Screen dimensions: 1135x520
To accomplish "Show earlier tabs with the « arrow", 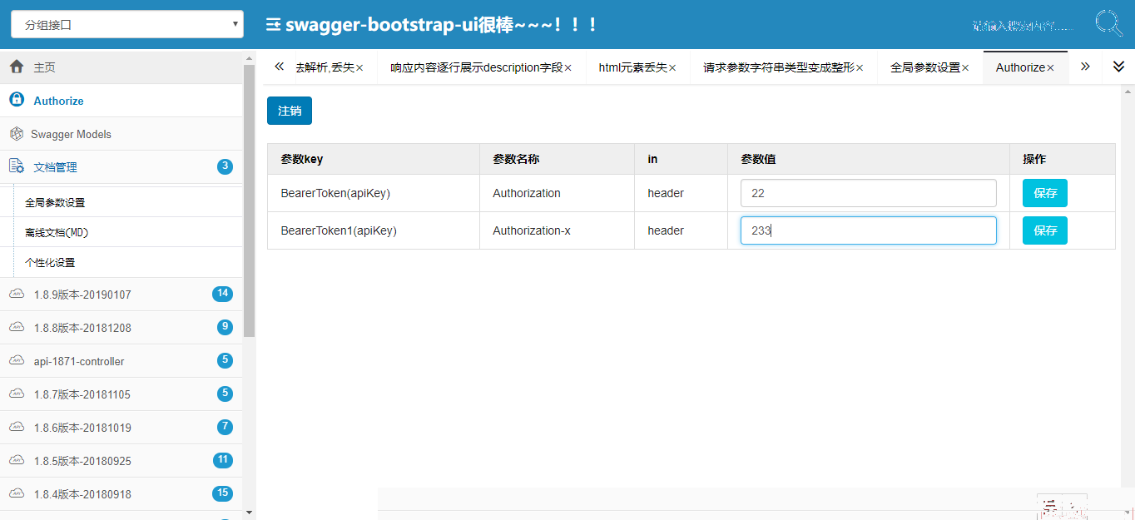I will [279, 67].
